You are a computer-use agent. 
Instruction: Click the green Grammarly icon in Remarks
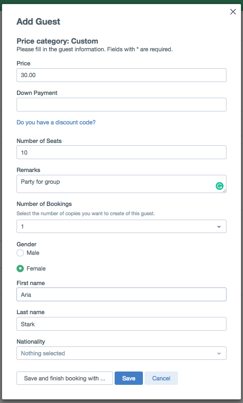coord(219,186)
